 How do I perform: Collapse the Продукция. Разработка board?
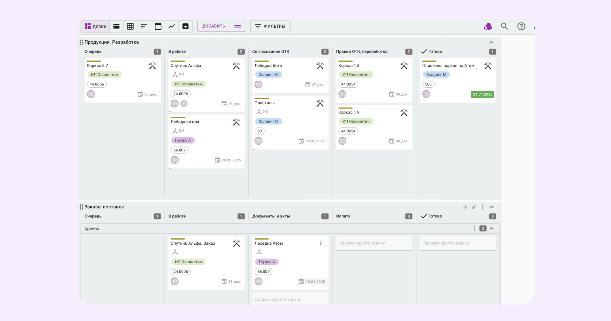491,42
